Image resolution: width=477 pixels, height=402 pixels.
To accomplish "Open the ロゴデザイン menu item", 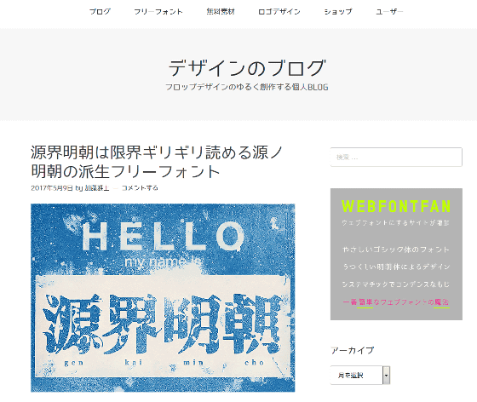I will click(x=279, y=12).
